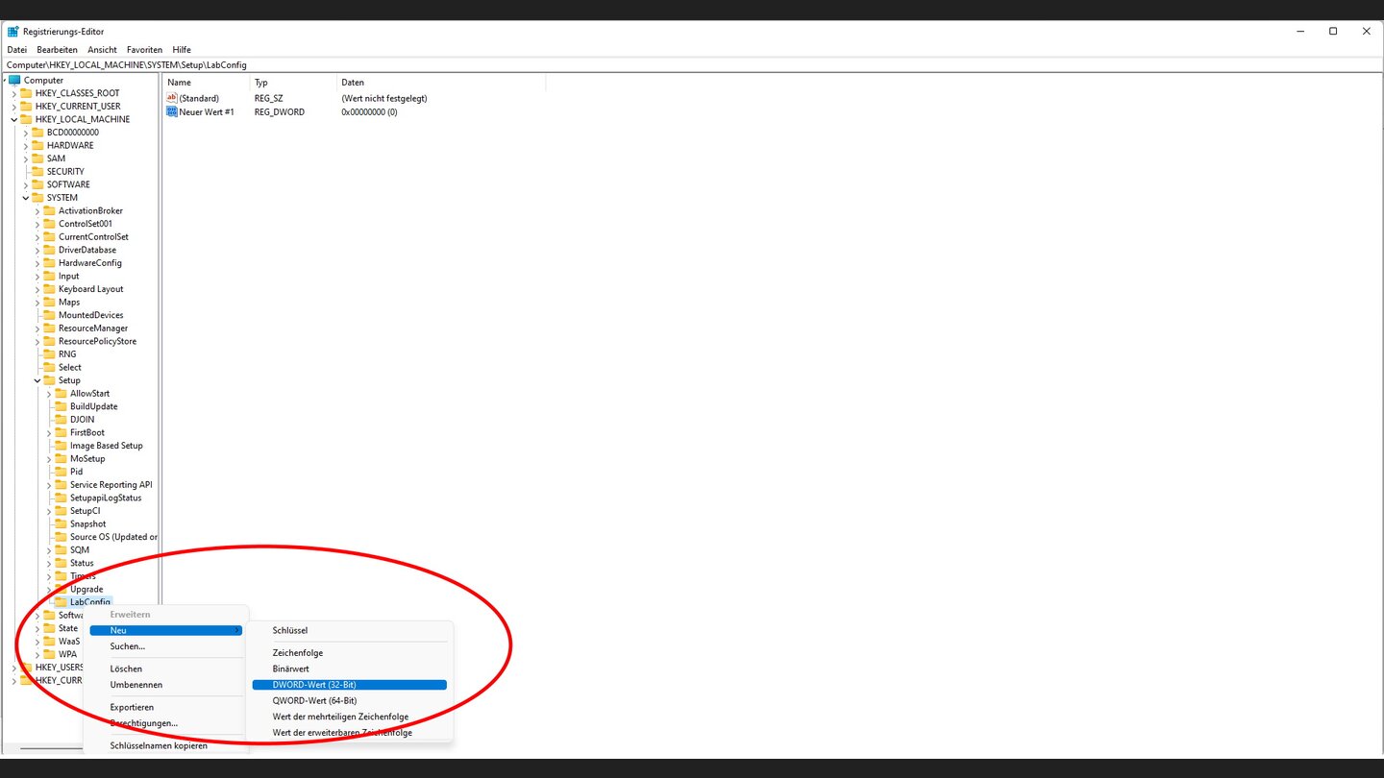This screenshot has height=778, width=1384.
Task: Click the blue DWORD icon of Neuer Wert #1
Action: (x=174, y=111)
